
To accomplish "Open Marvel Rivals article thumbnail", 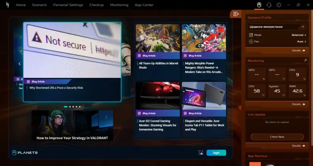I will point(158,38).
